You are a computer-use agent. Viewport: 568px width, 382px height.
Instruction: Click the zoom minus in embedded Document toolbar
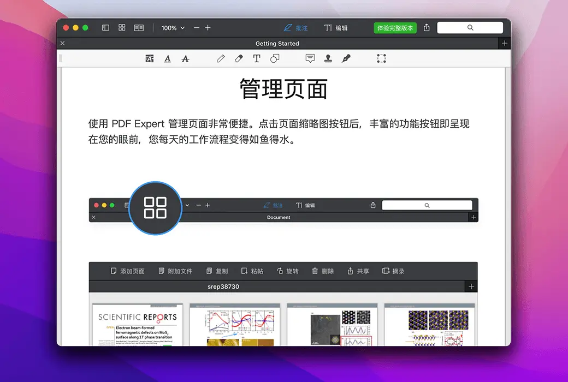pyautogui.click(x=198, y=205)
